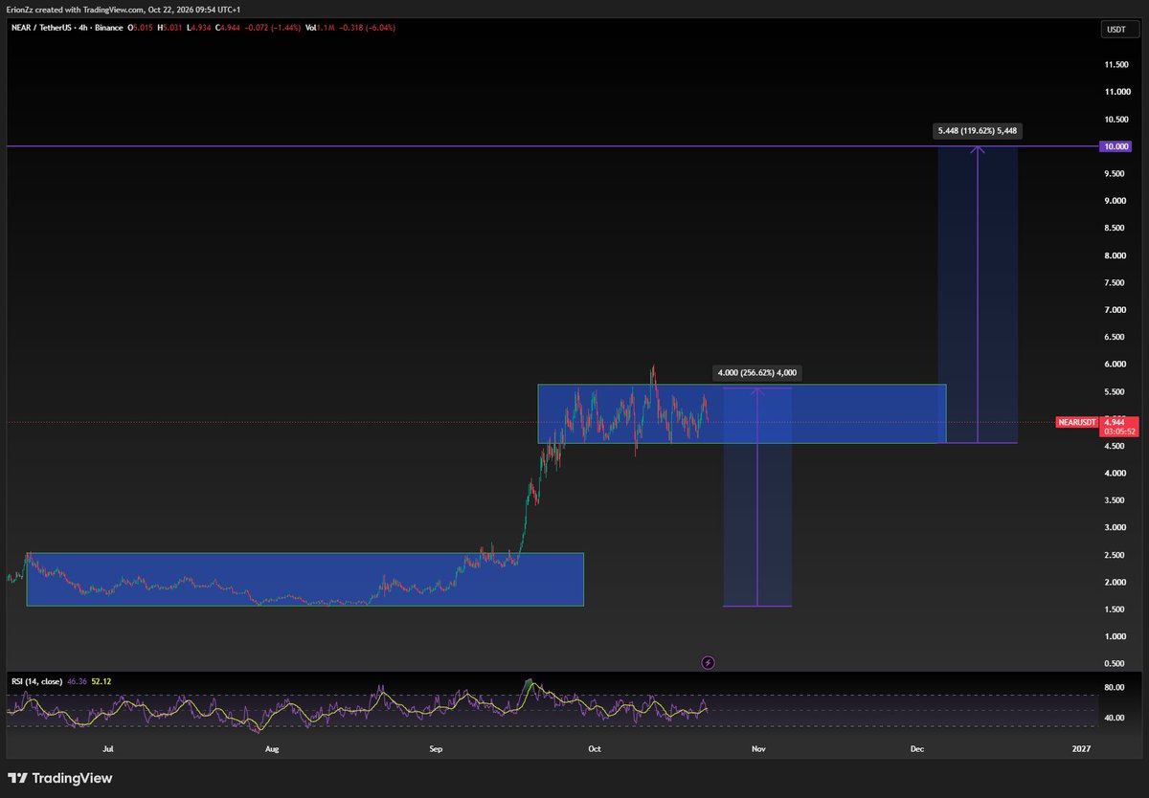Click the Dec time axis label
The height and width of the screenshot is (798, 1149).
[917, 747]
